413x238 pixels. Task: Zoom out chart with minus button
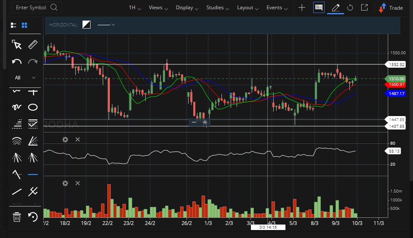[194, 122]
